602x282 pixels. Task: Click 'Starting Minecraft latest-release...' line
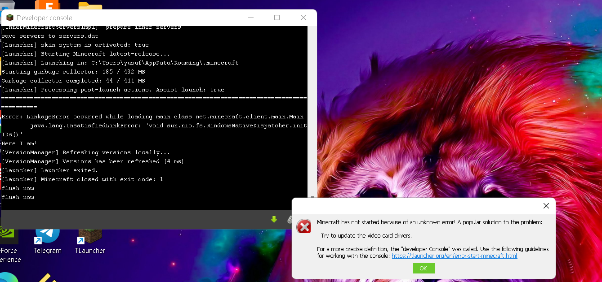85,54
